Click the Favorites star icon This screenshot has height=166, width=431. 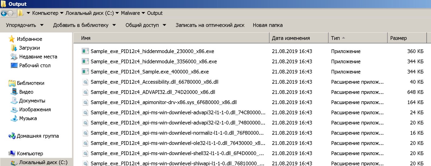tap(12, 39)
